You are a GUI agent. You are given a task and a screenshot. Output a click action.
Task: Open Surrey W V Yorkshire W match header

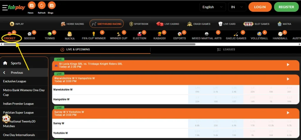coord(176,113)
